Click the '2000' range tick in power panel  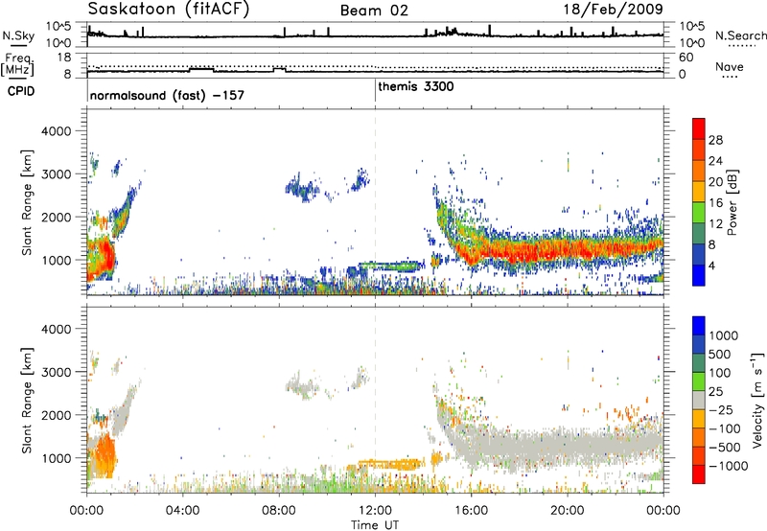click(x=56, y=217)
